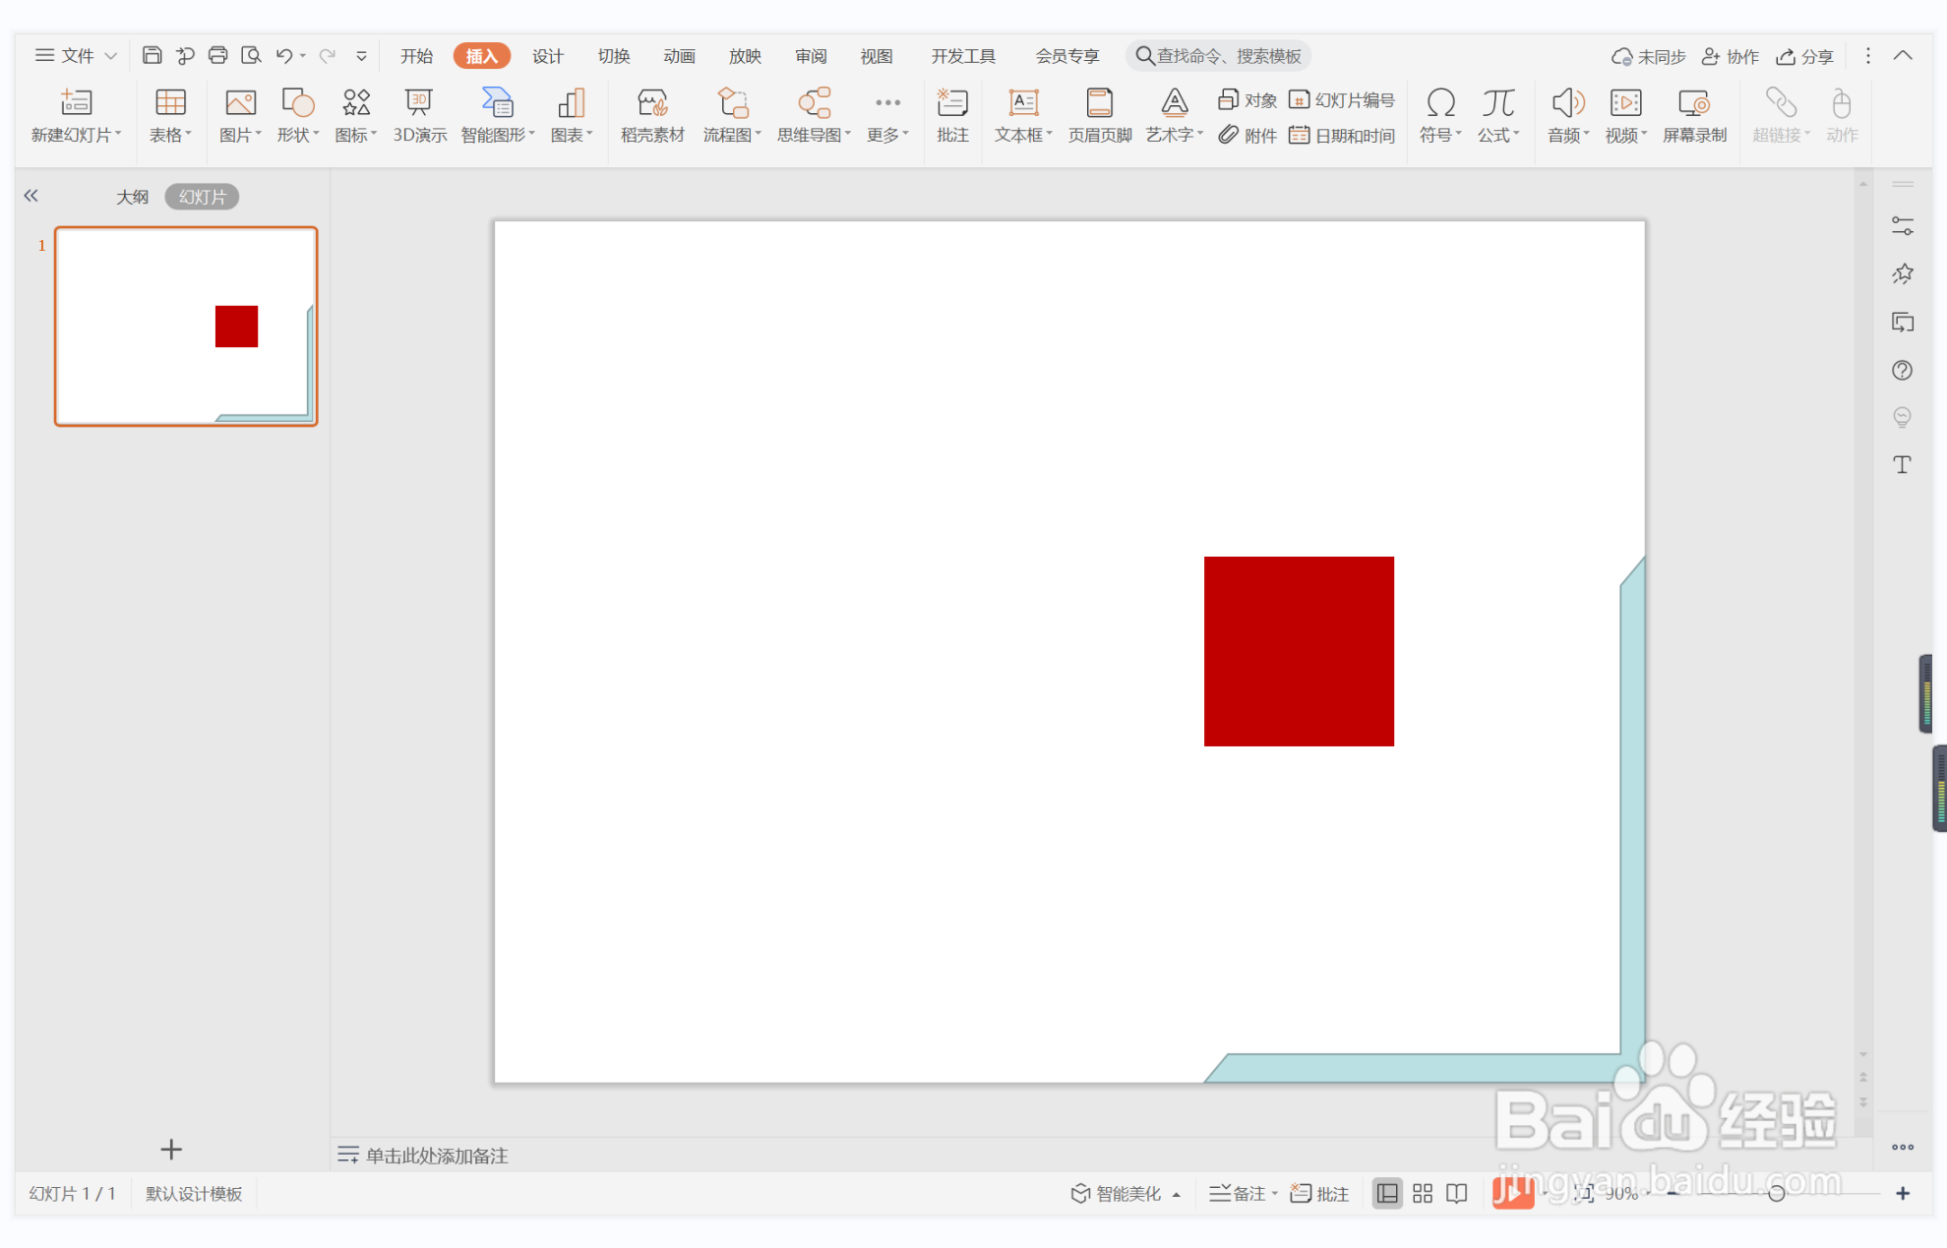Open 稻壳素材 materials library
1947x1248 pixels.
coord(651,115)
